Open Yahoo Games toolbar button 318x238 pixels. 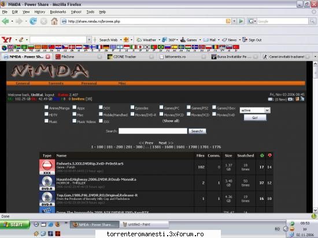[189, 40]
